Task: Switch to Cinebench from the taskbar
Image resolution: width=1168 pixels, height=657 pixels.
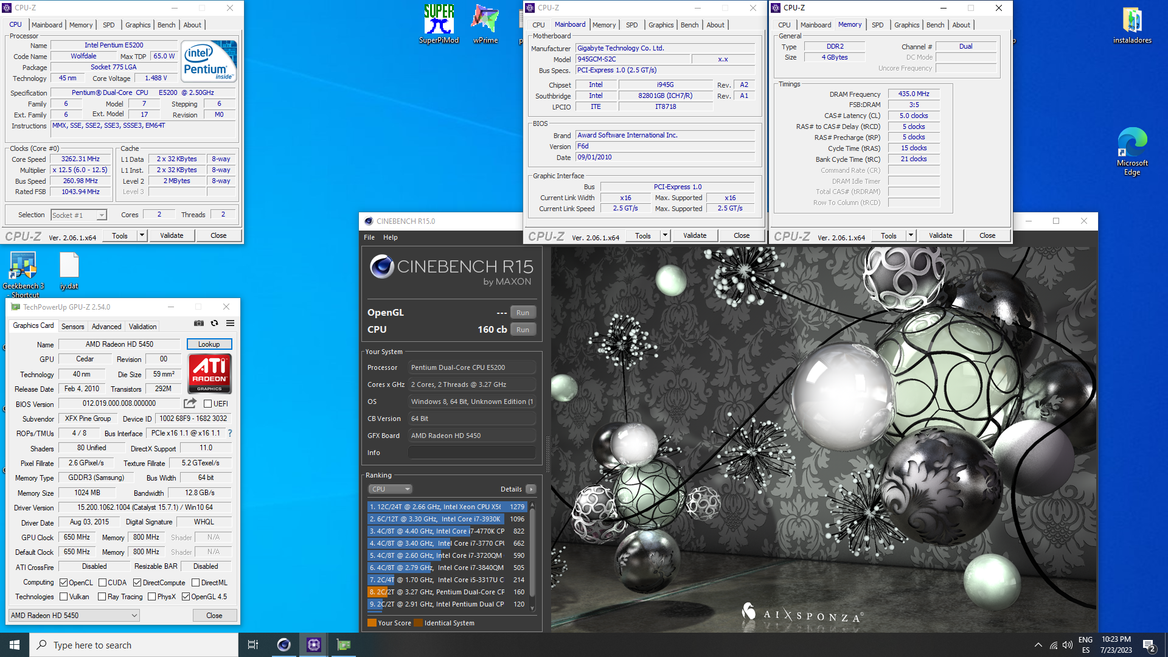Action: 283,645
